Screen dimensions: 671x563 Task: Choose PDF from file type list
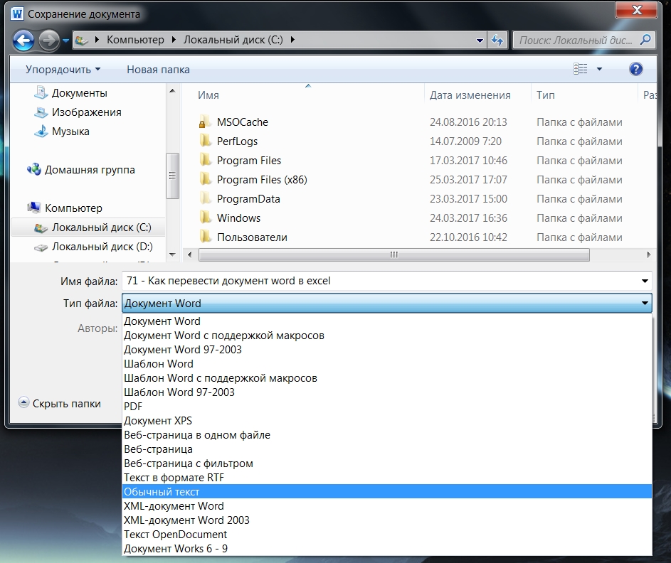(133, 407)
